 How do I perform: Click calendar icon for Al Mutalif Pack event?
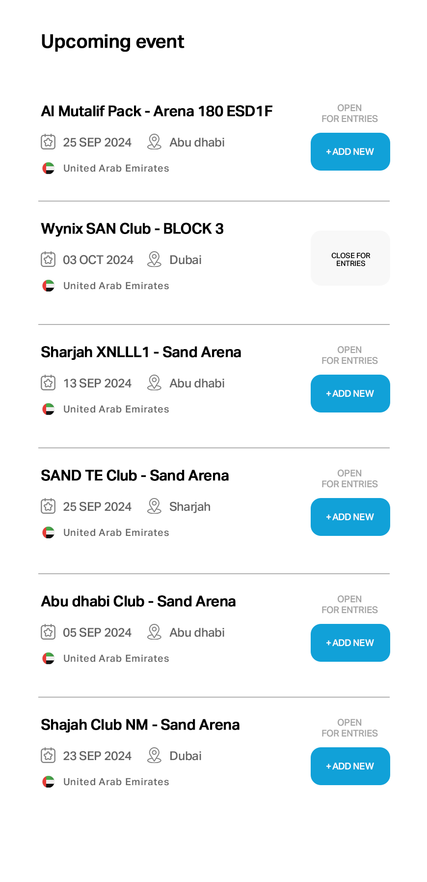(x=48, y=142)
